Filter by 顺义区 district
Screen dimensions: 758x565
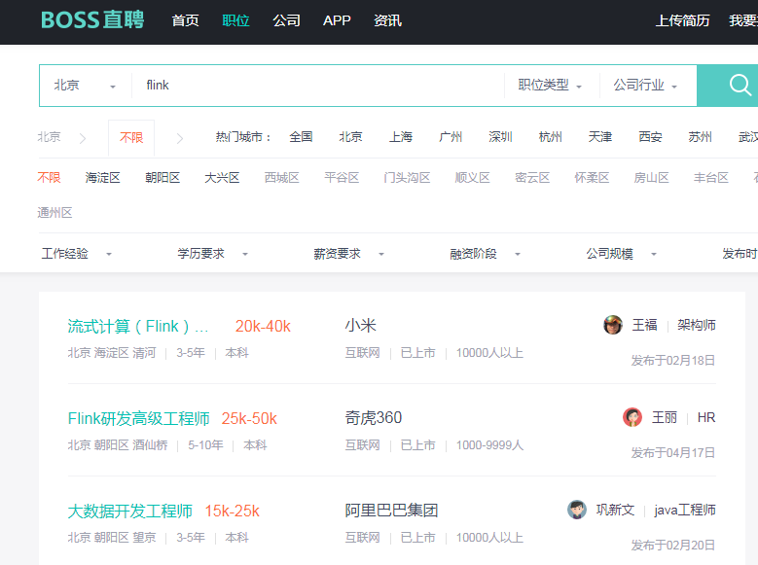tap(472, 178)
